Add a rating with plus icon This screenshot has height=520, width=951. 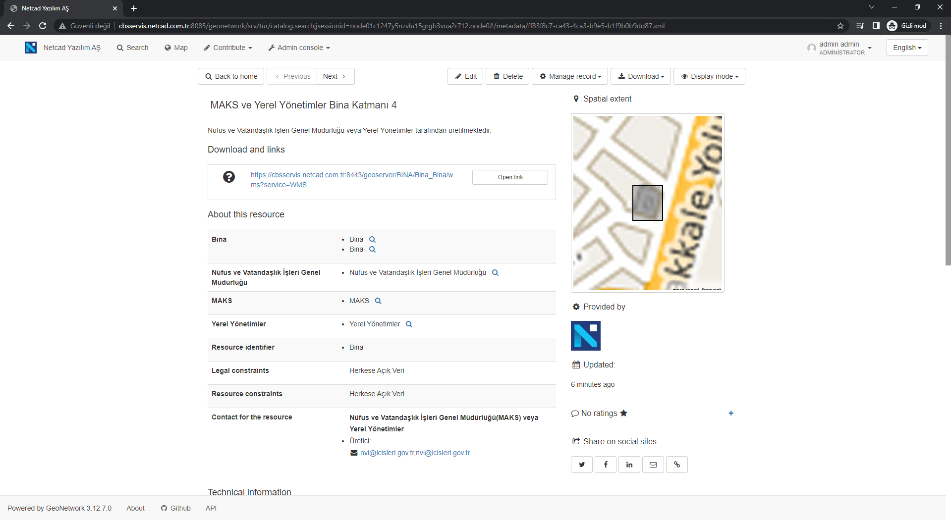[x=731, y=413]
